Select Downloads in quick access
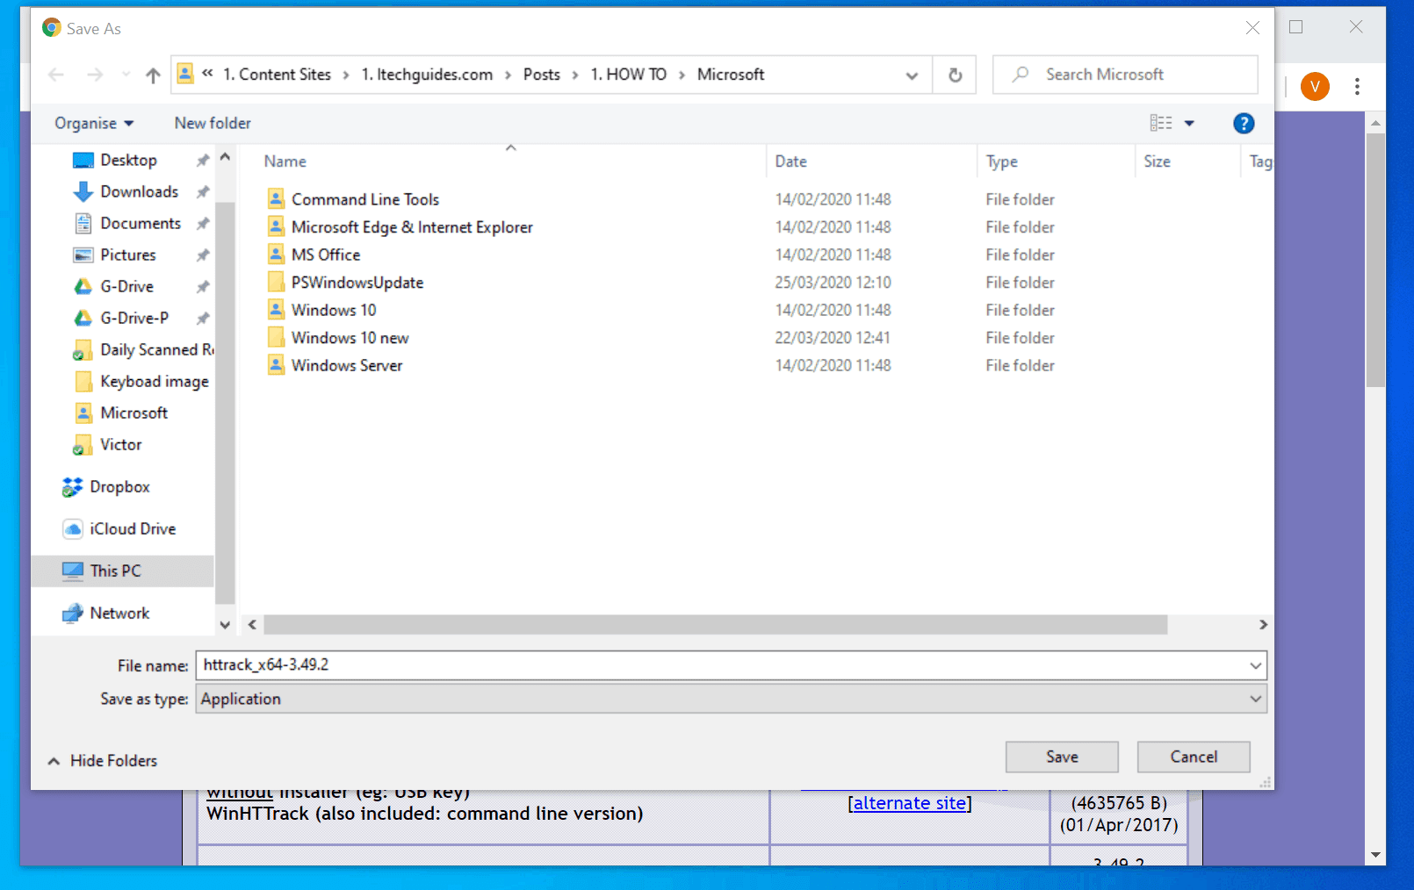Viewport: 1414px width, 890px height. point(139,191)
